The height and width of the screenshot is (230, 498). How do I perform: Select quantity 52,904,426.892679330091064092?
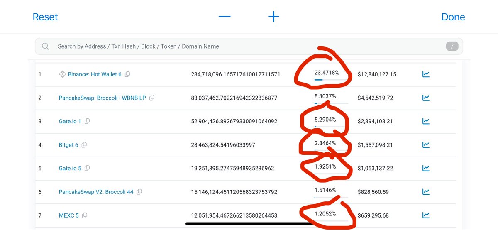pyautogui.click(x=234, y=121)
